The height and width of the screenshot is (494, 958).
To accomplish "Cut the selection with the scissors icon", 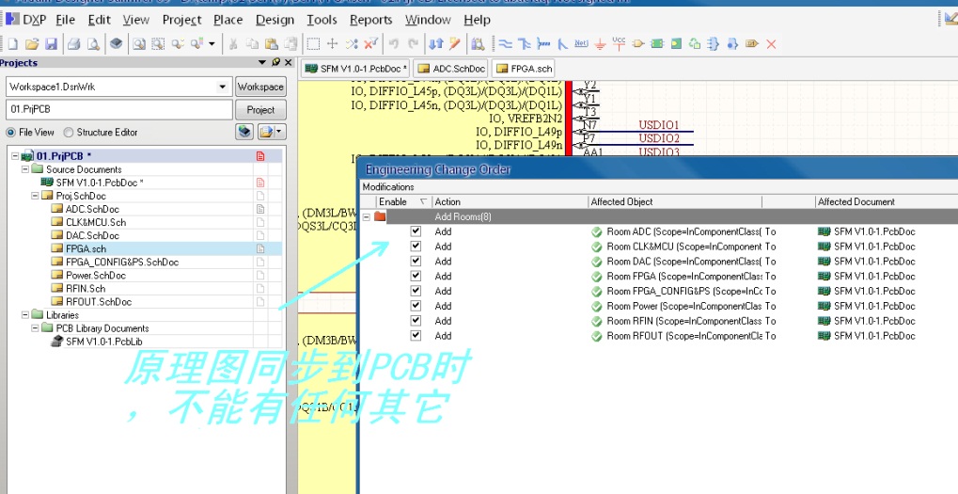I will click(x=233, y=44).
